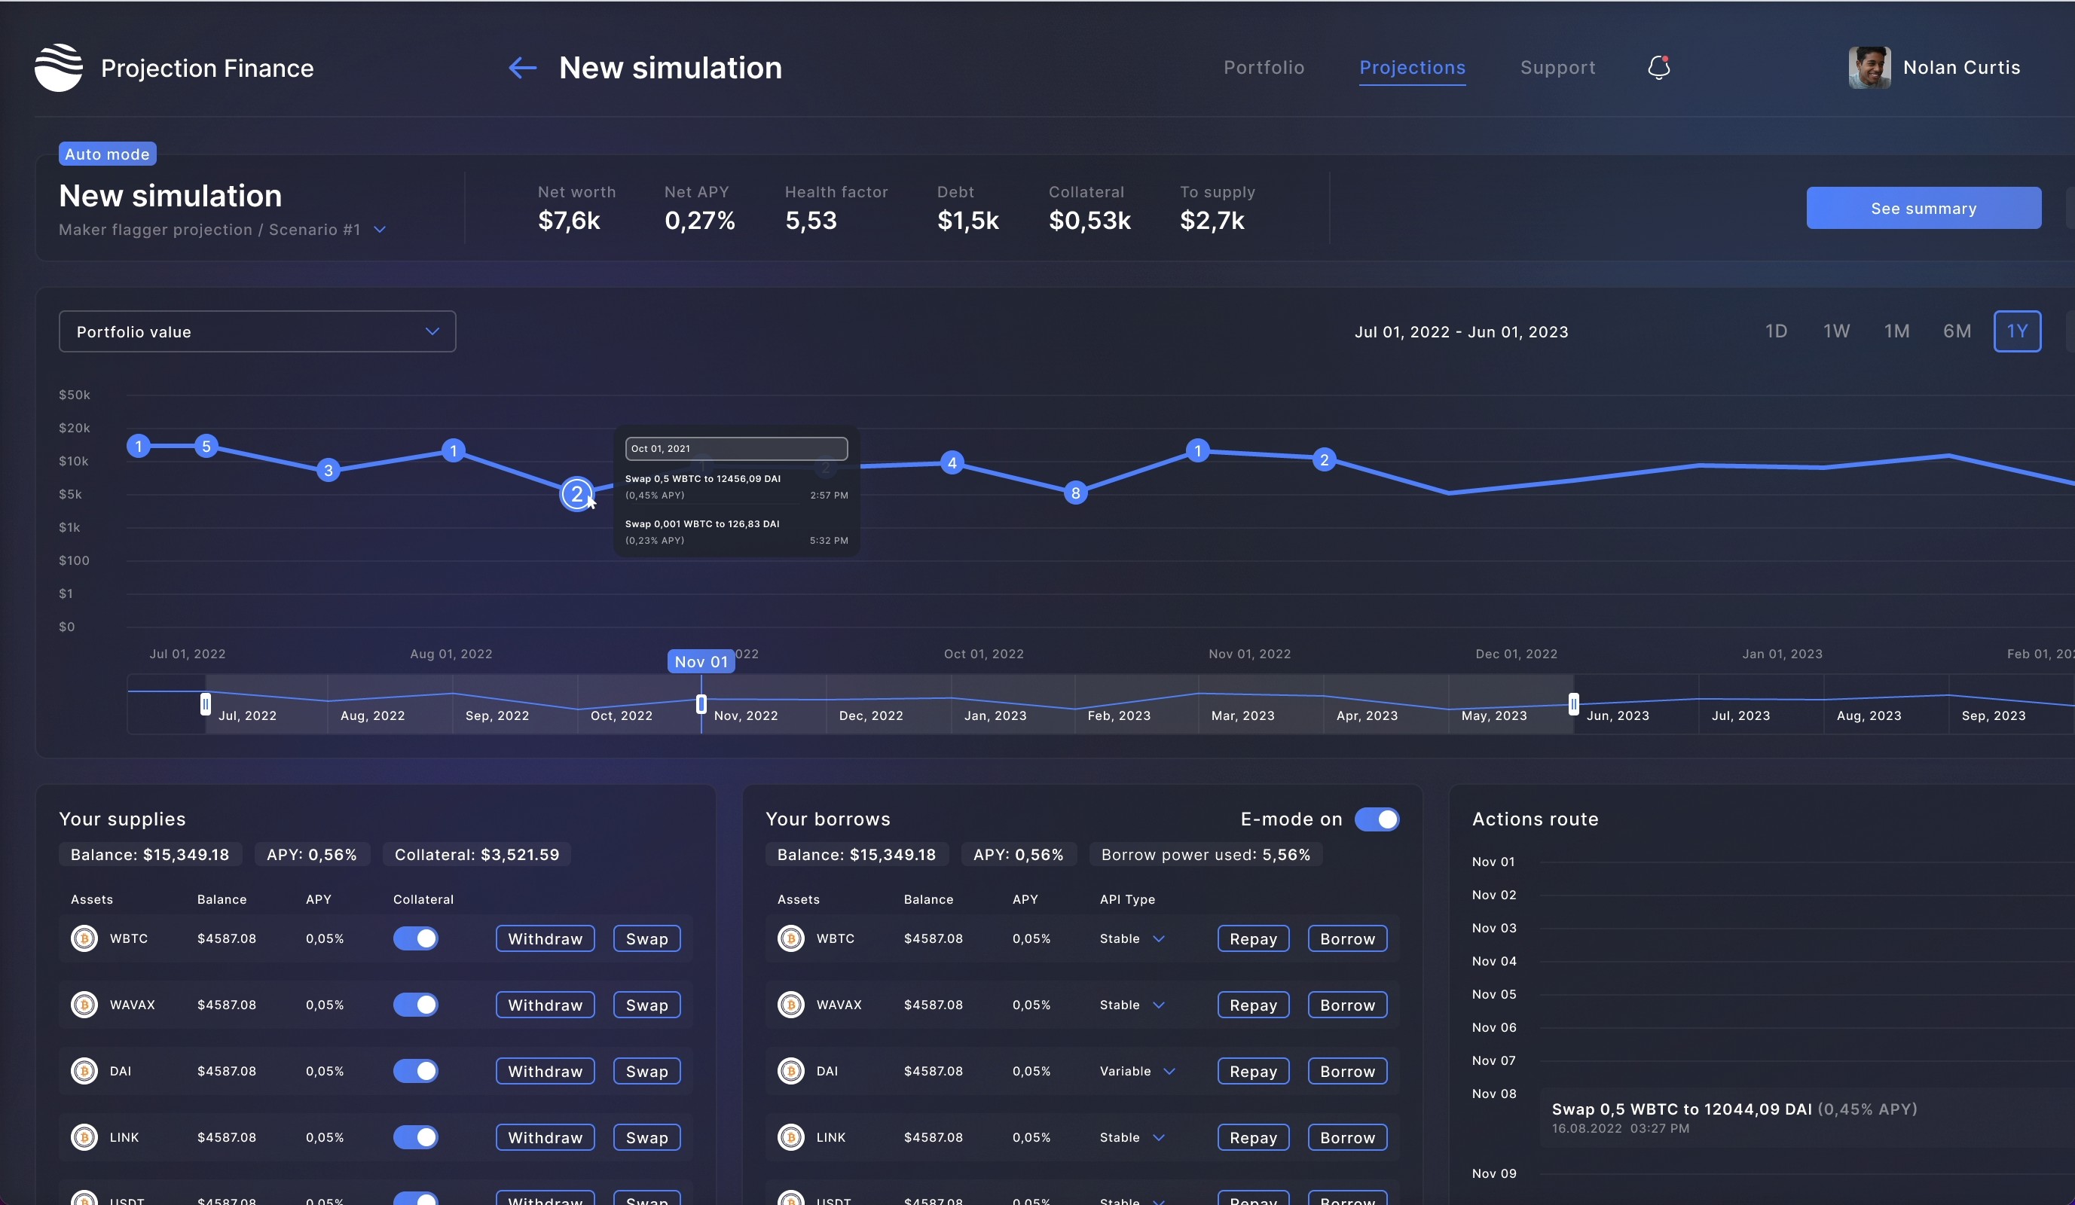The image size is (2075, 1205).
Task: Click the back arrow next to New simulation
Action: coord(522,68)
